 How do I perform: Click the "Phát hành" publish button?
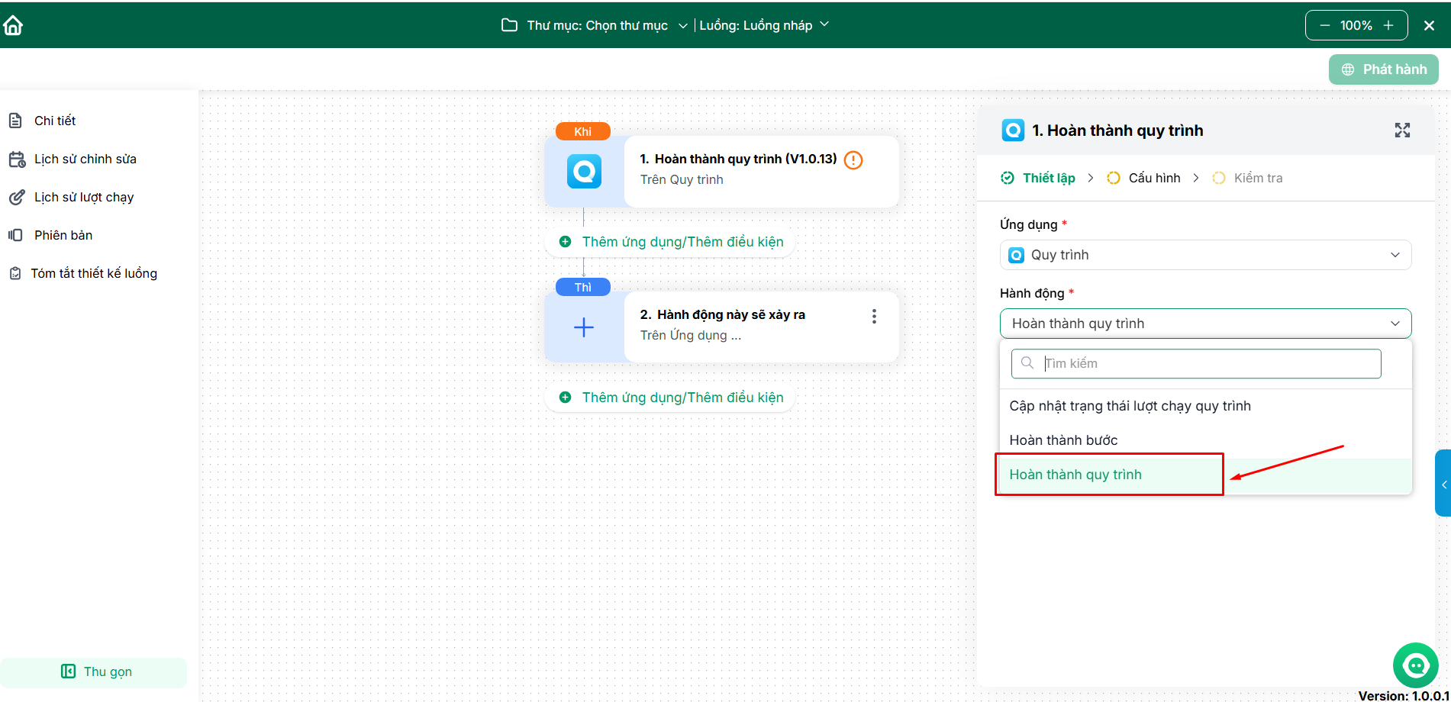click(x=1384, y=69)
